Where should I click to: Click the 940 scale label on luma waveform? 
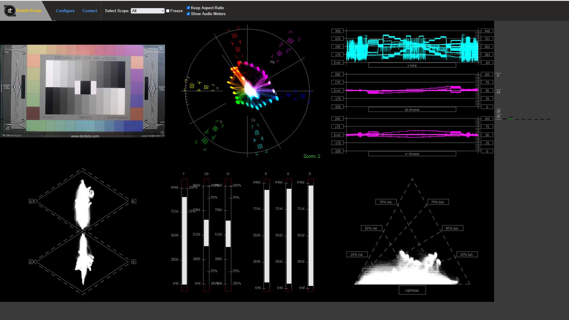click(487, 31)
